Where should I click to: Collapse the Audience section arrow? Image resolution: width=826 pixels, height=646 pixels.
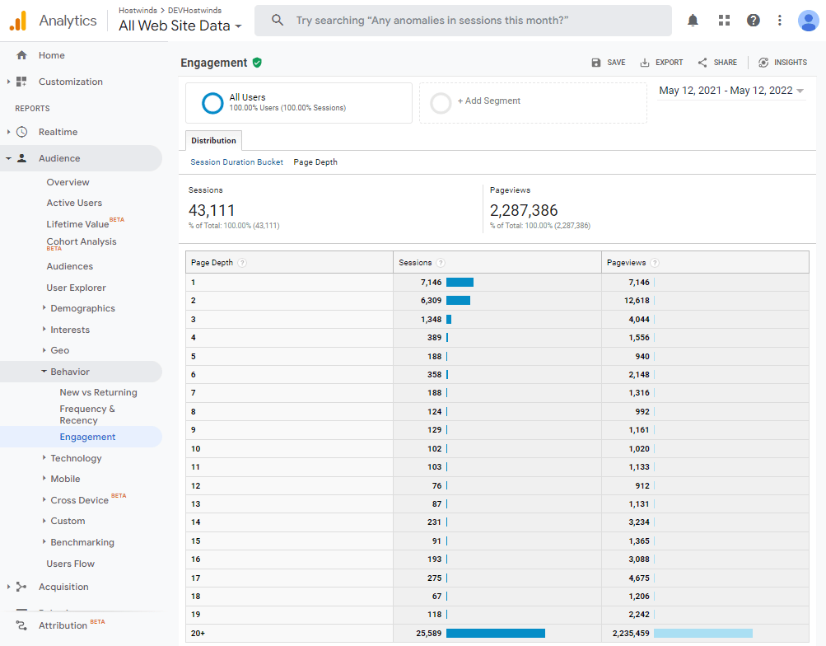point(8,158)
